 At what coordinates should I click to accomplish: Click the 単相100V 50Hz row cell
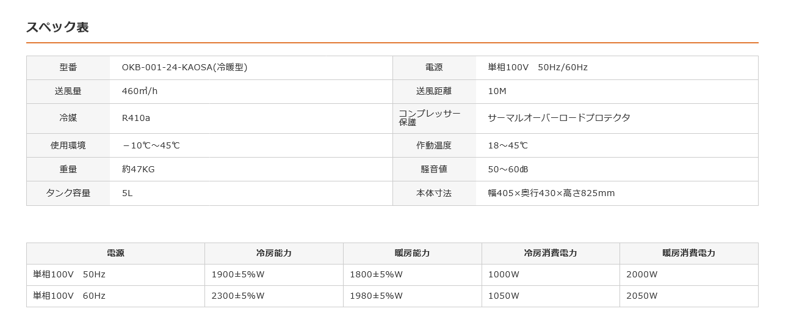tap(69, 274)
